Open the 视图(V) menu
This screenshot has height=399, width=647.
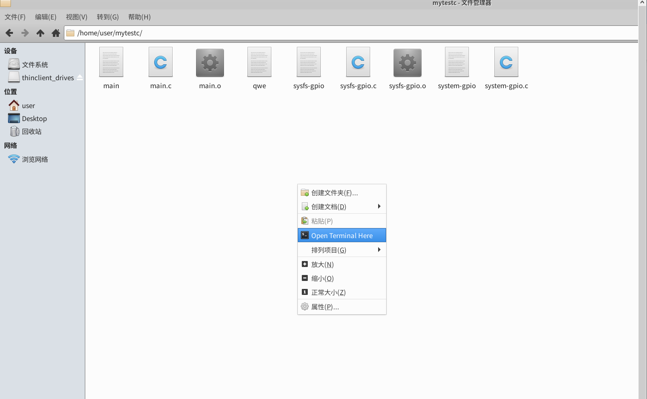pos(76,17)
